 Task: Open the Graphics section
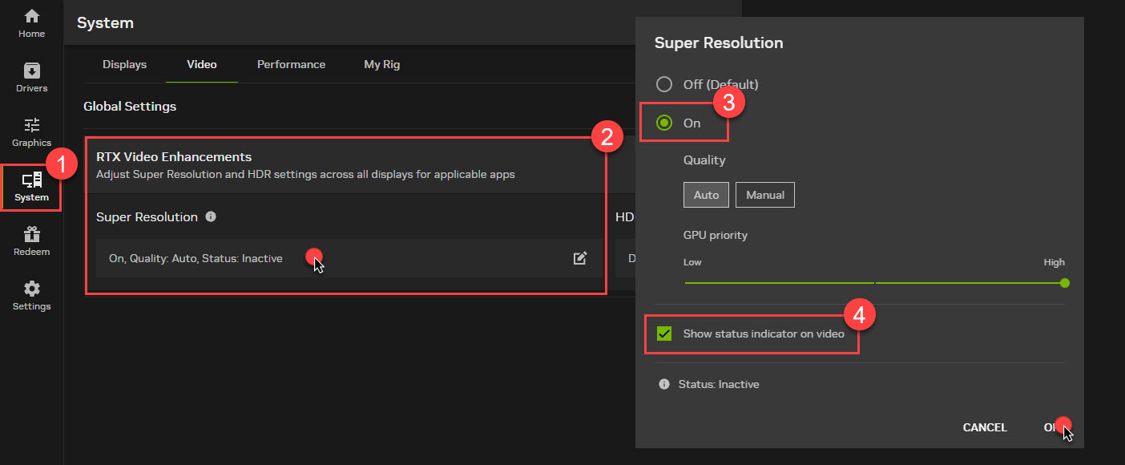tap(31, 131)
